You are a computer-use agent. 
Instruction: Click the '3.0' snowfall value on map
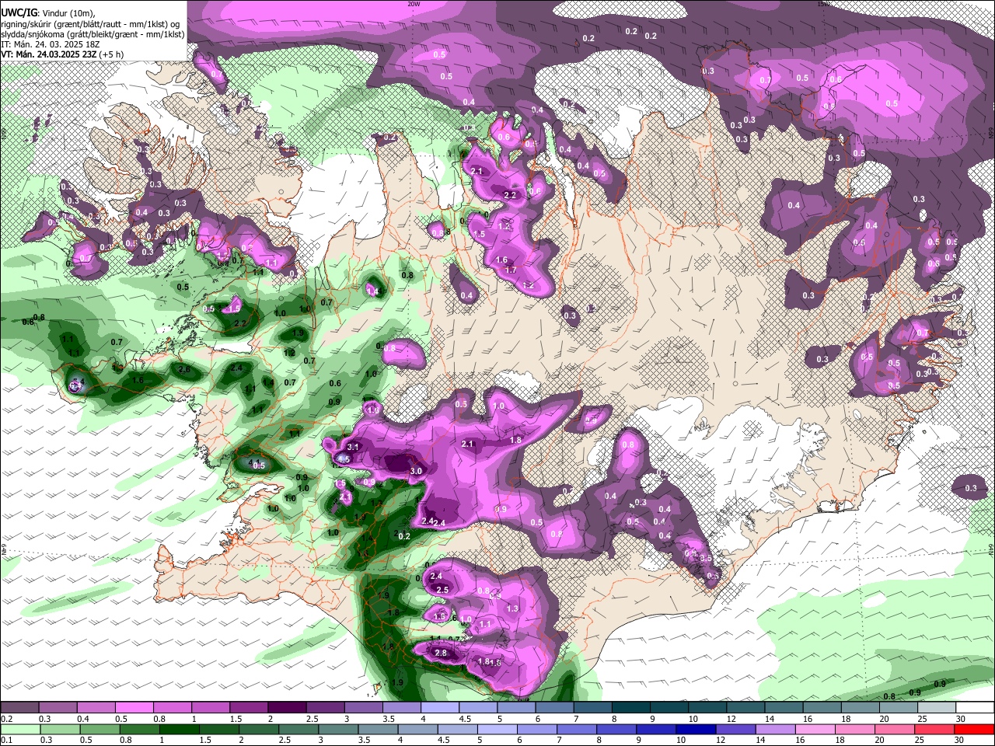tap(416, 471)
